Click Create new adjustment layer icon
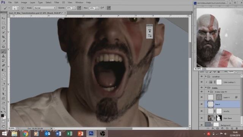 coord(222,129)
